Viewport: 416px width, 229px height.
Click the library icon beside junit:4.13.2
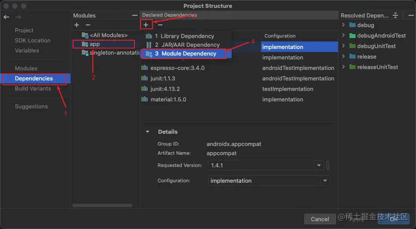coord(145,89)
